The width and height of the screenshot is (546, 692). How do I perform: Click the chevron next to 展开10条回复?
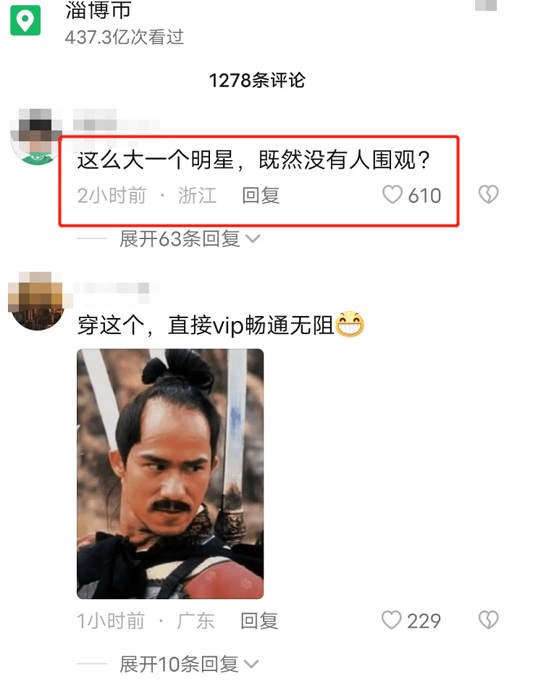251,664
